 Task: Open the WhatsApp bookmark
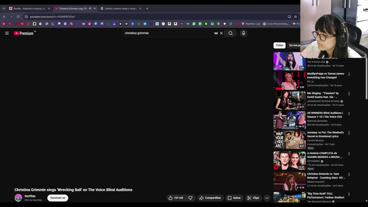click(x=194, y=24)
